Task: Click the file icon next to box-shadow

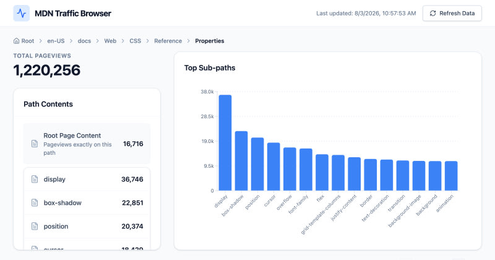Action: [35, 203]
